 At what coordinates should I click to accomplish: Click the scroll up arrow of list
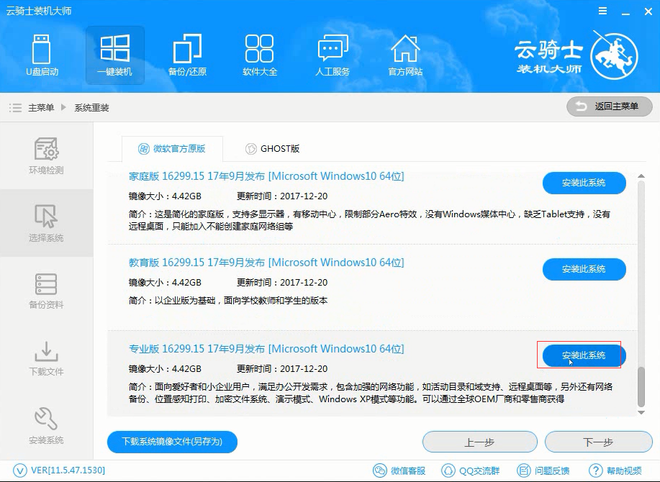[641, 176]
